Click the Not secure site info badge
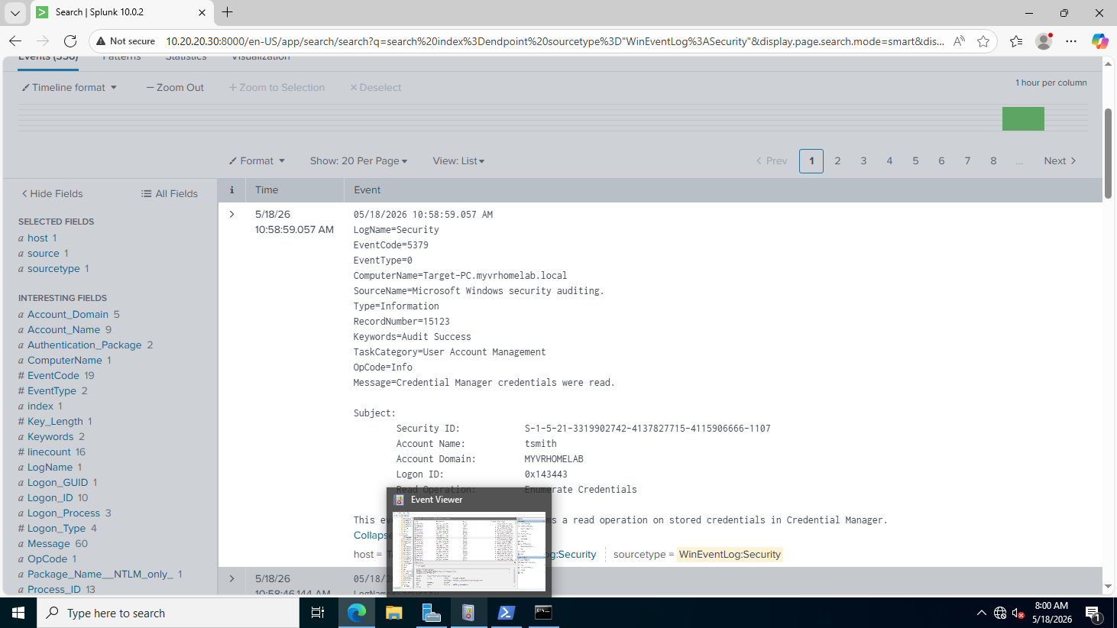1117x628 pixels. (x=125, y=41)
